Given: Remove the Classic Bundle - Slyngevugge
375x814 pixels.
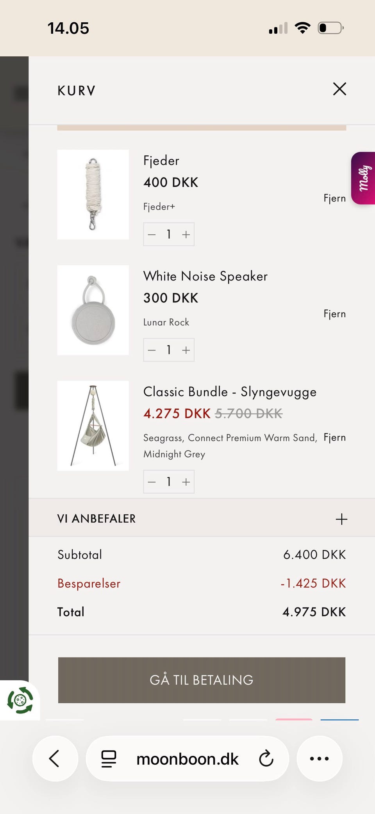Looking at the screenshot, I should coord(334,437).
